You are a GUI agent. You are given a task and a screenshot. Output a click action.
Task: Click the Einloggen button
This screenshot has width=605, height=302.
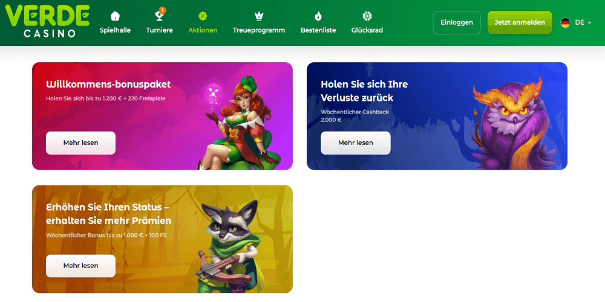[457, 23]
